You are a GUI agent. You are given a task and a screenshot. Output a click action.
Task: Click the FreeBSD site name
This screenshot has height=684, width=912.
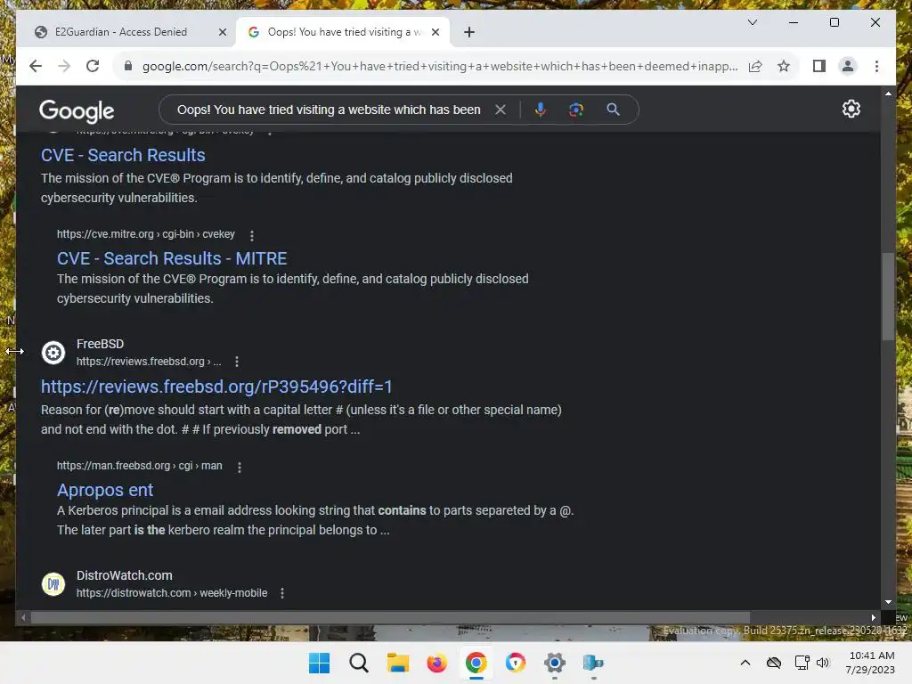point(100,344)
